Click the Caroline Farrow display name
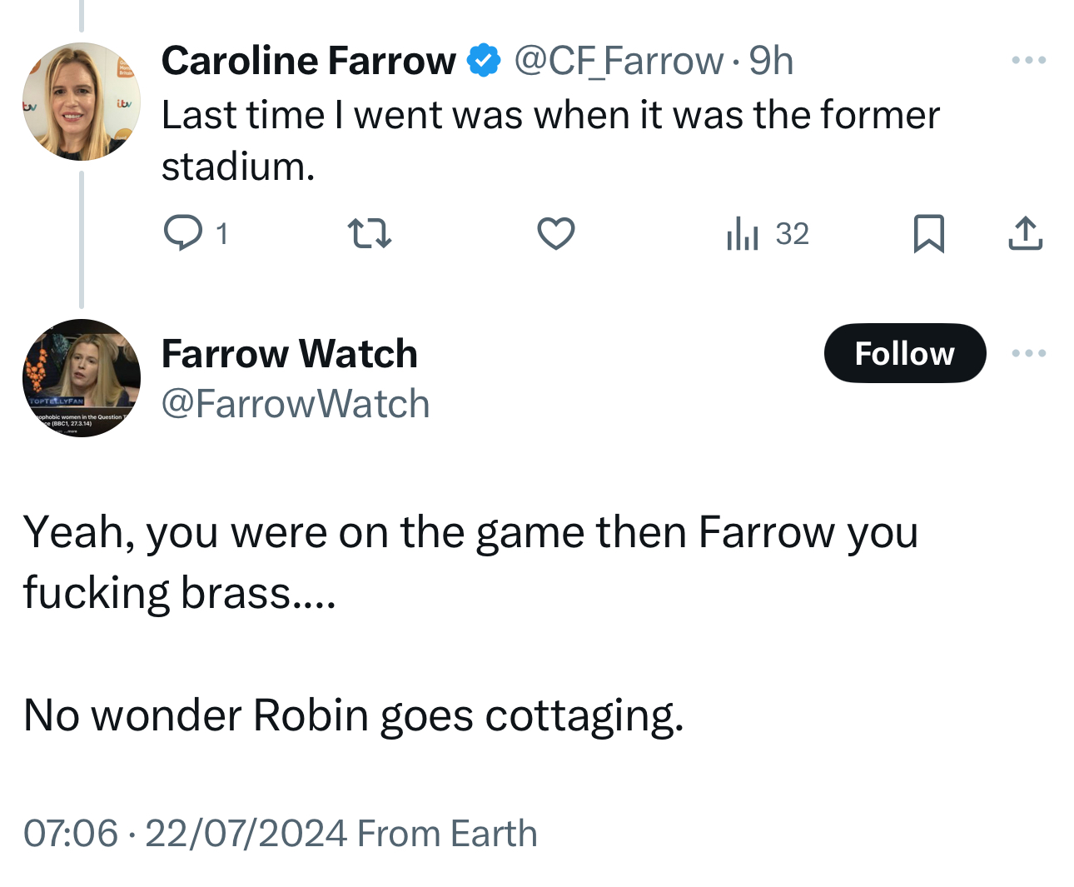The width and height of the screenshot is (1074, 887). point(308,61)
